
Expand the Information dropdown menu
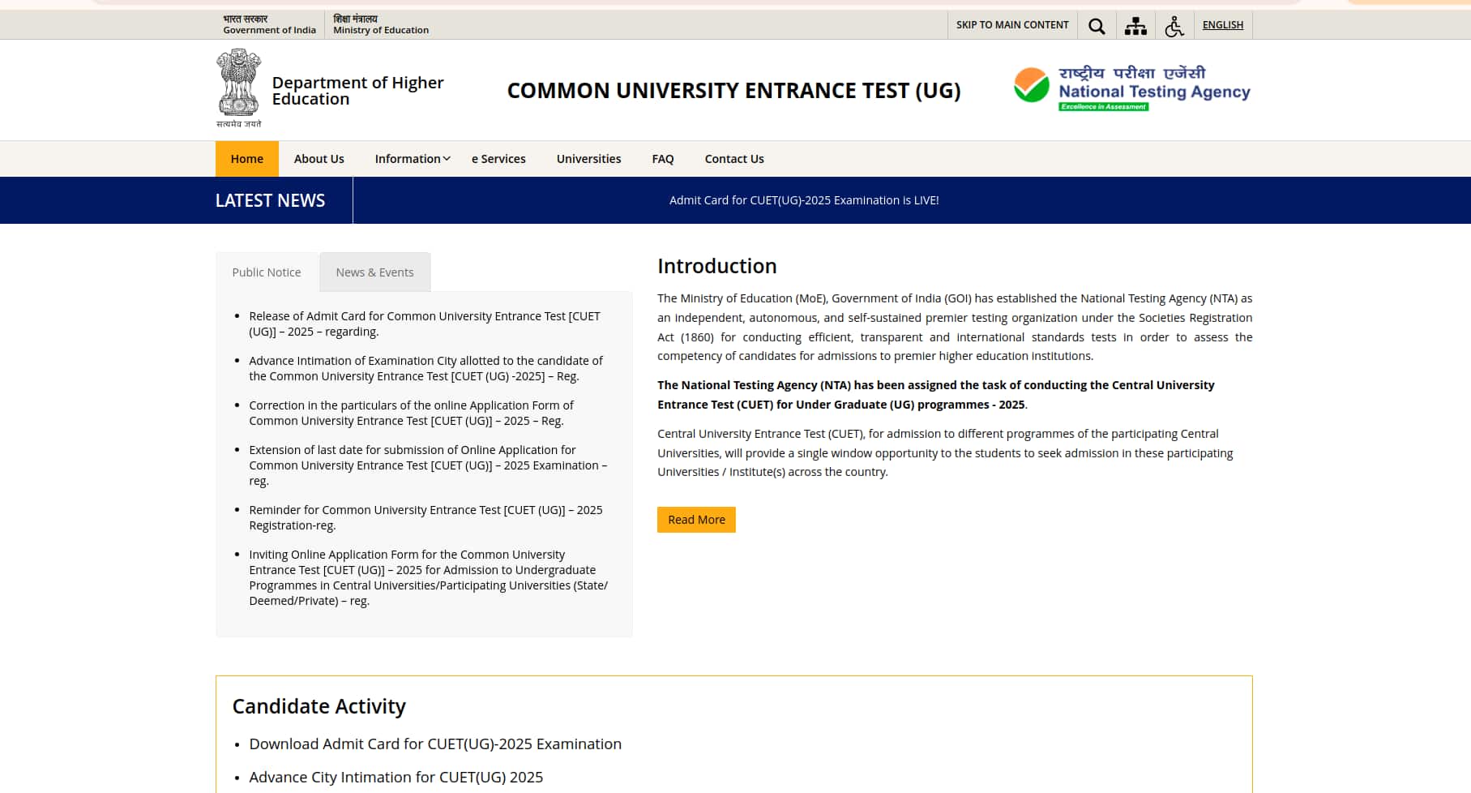pyautogui.click(x=412, y=159)
